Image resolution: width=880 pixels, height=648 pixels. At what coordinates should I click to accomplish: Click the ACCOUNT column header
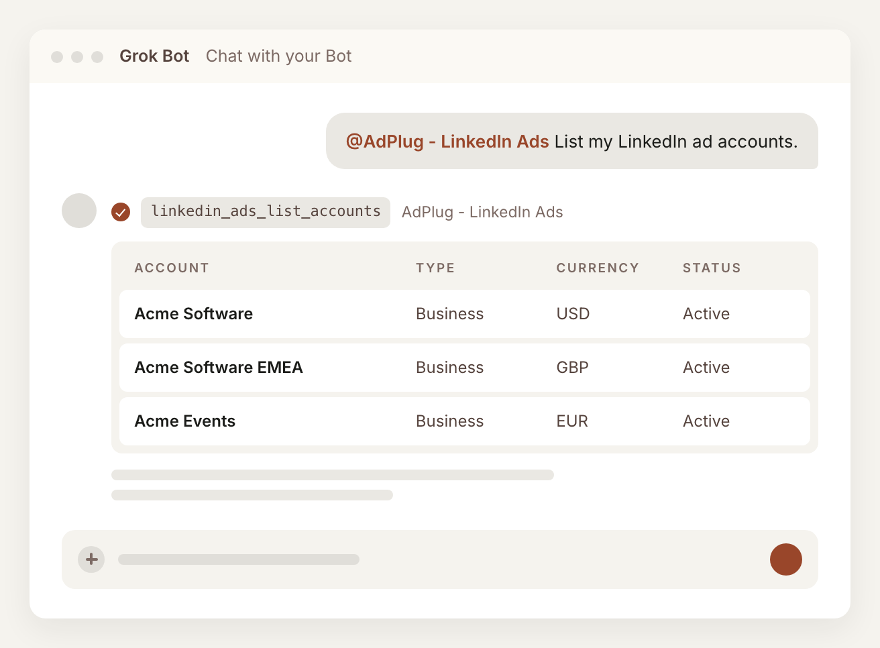[172, 268]
